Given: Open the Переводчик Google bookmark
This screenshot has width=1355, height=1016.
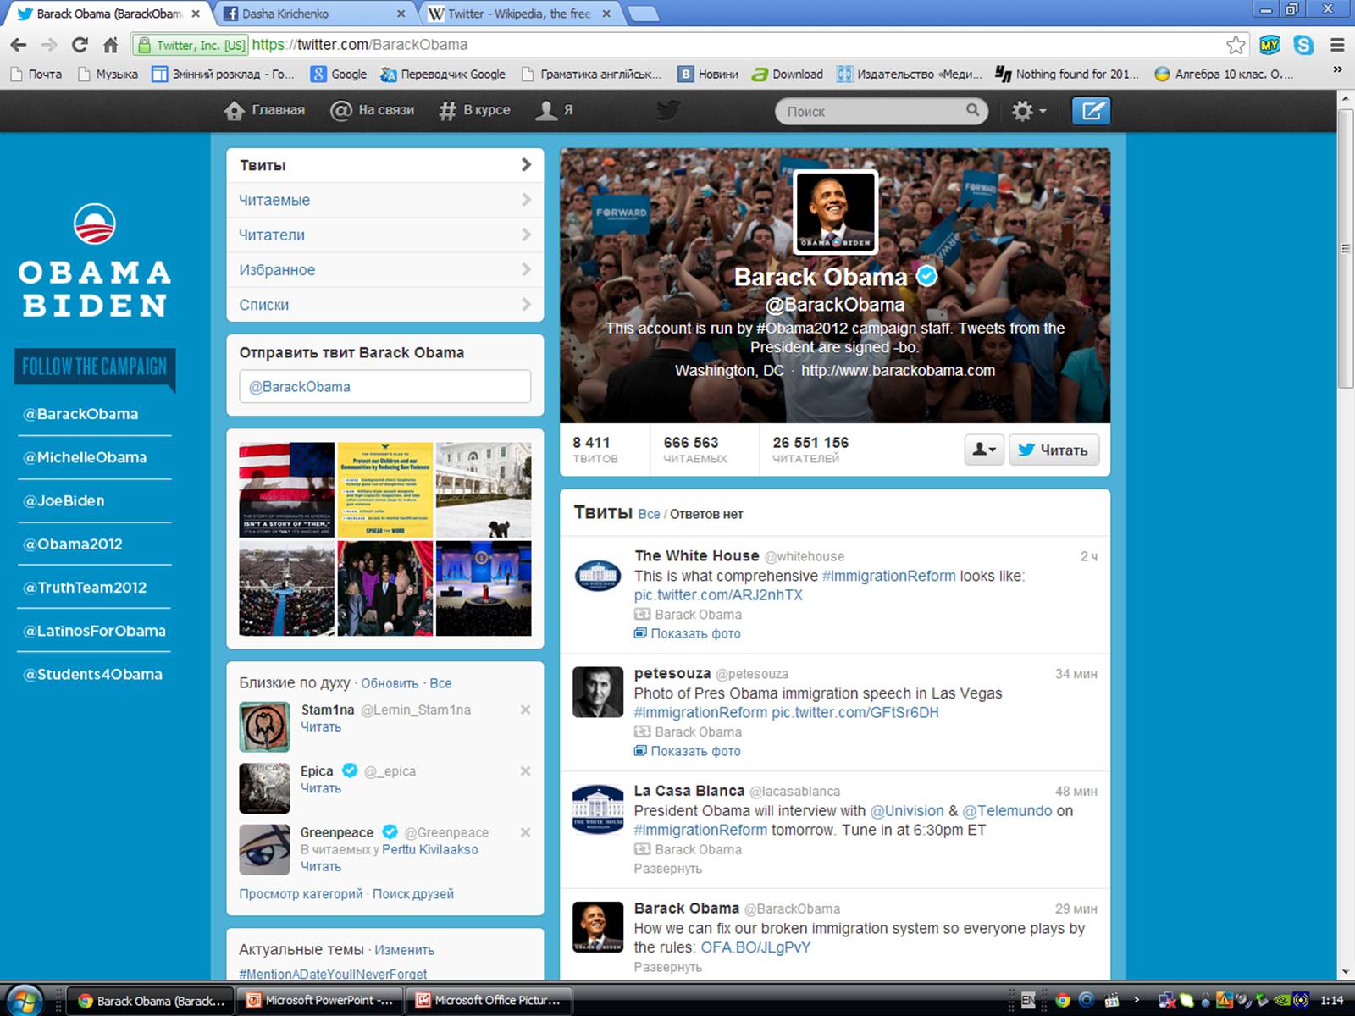Looking at the screenshot, I should (x=443, y=74).
